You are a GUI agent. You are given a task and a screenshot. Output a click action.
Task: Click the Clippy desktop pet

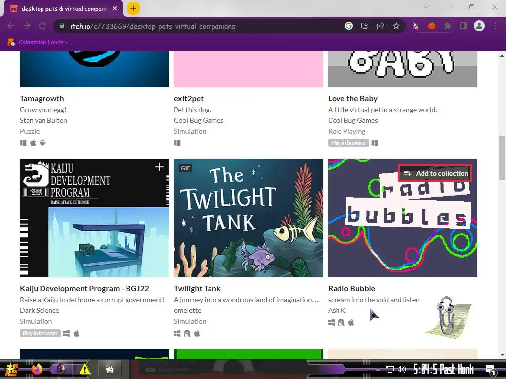[449, 316]
